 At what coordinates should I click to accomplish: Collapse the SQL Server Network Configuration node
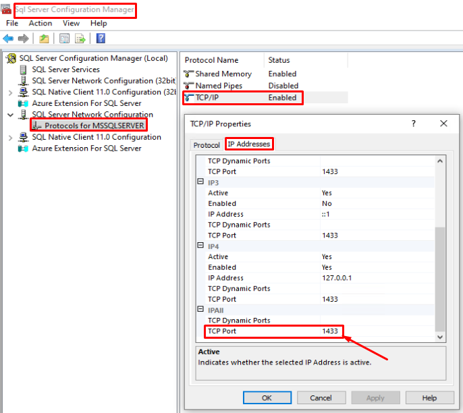11,115
